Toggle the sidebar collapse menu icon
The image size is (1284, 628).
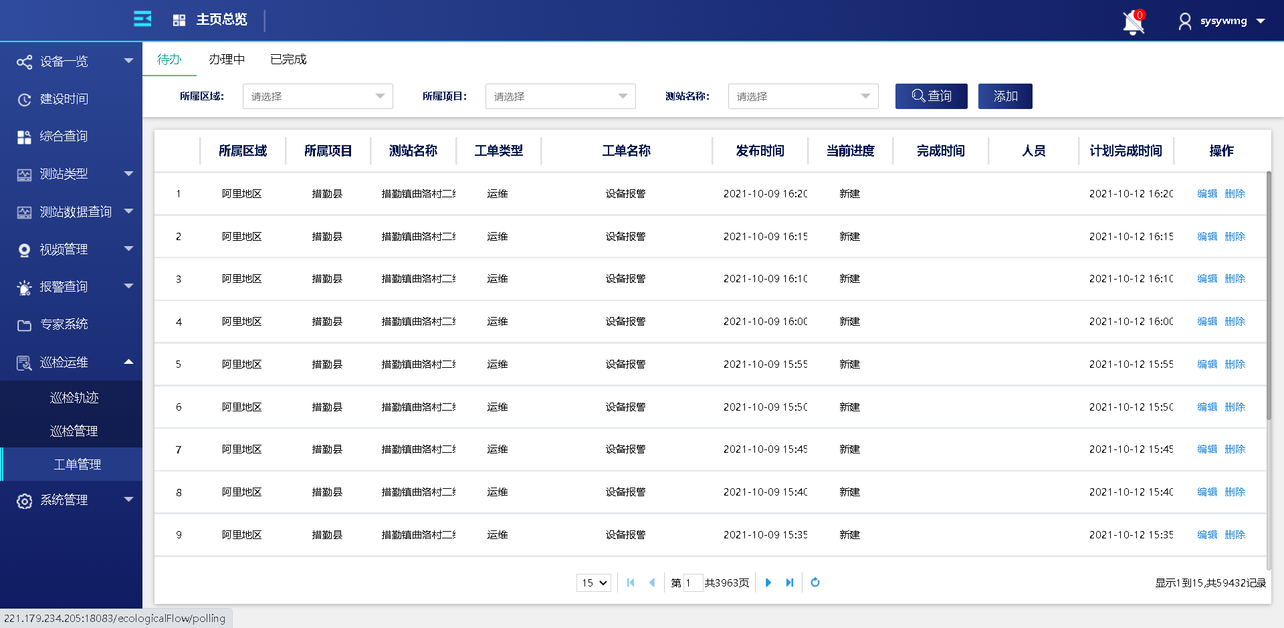(142, 19)
